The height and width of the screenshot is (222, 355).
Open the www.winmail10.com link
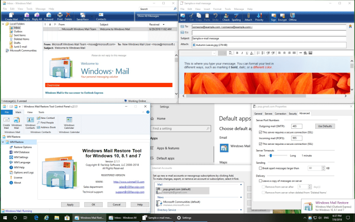click(x=129, y=182)
